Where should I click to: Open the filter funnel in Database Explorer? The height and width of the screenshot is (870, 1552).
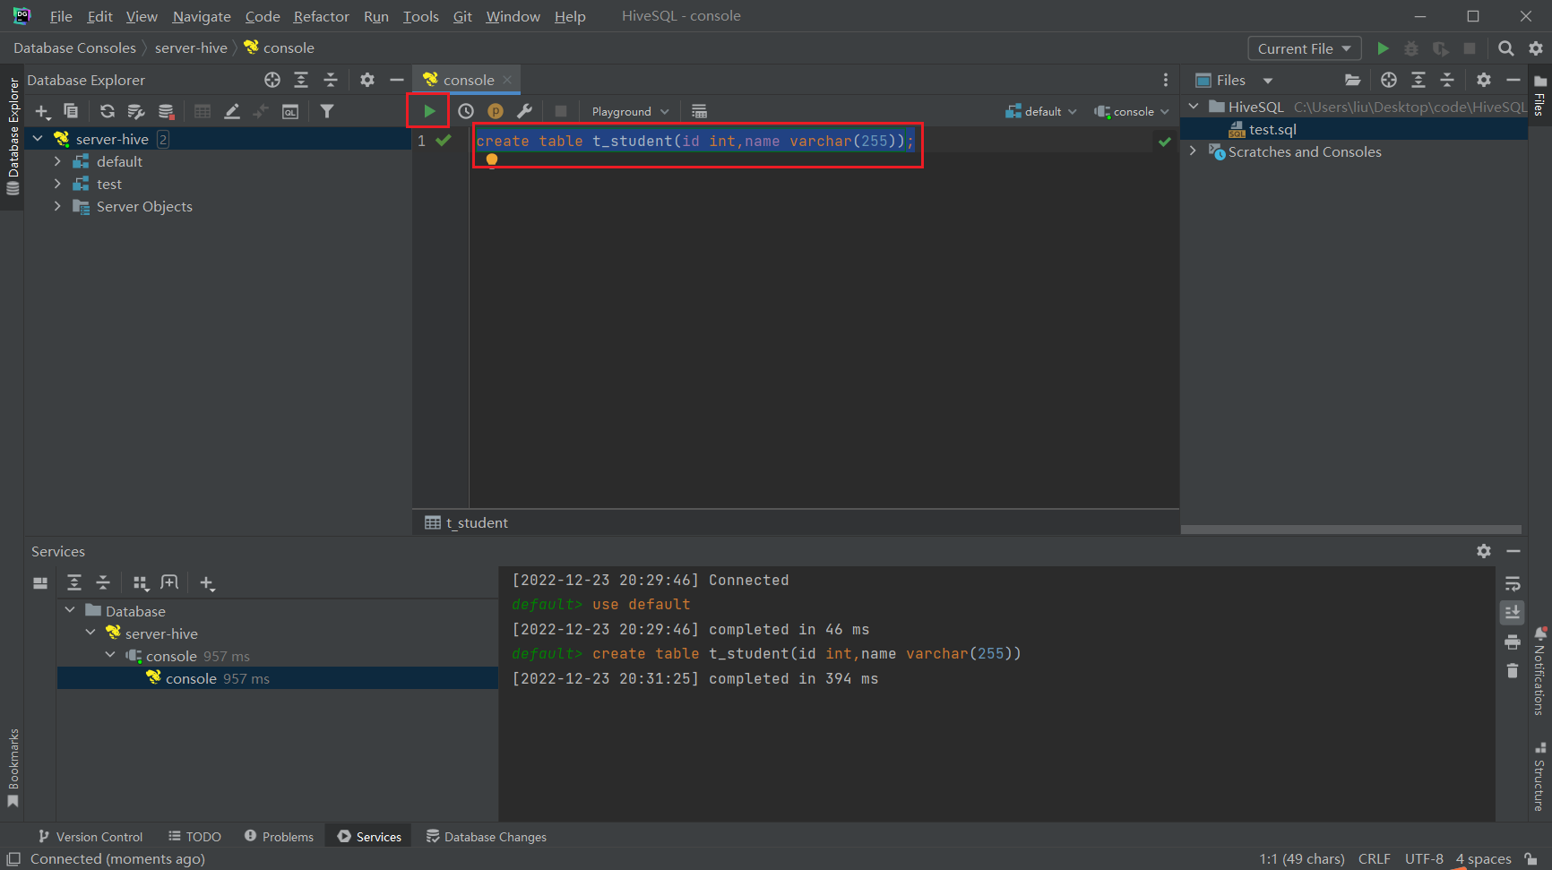(x=327, y=111)
